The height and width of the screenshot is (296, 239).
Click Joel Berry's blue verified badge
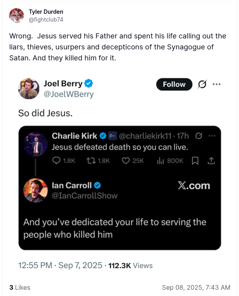pos(89,84)
